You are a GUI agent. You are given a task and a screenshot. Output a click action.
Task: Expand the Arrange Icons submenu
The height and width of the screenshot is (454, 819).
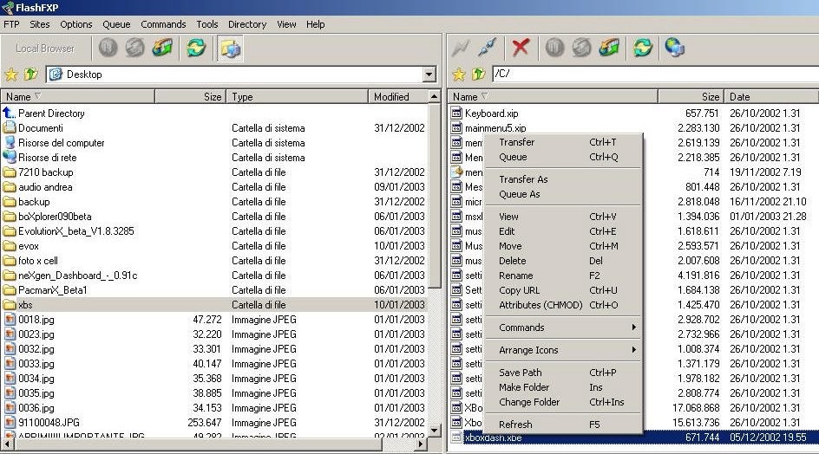(564, 350)
